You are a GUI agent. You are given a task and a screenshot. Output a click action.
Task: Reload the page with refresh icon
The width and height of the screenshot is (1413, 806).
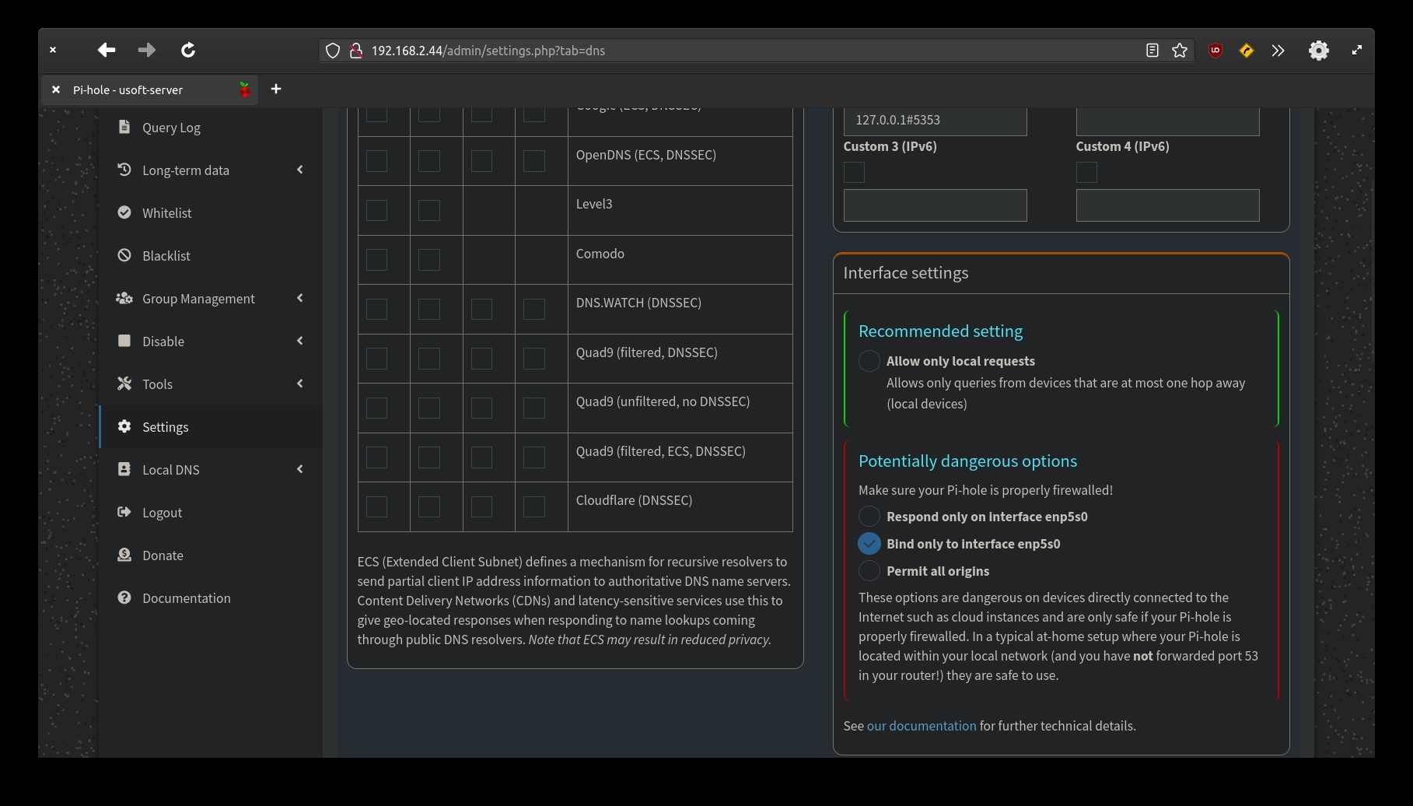tap(188, 51)
